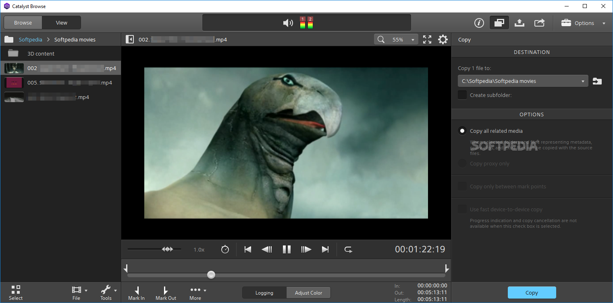
Task: Open the Options toolbox menu
Action: 583,23
